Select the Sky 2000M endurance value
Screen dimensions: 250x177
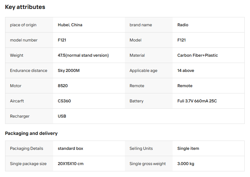pyautogui.click(x=68, y=70)
